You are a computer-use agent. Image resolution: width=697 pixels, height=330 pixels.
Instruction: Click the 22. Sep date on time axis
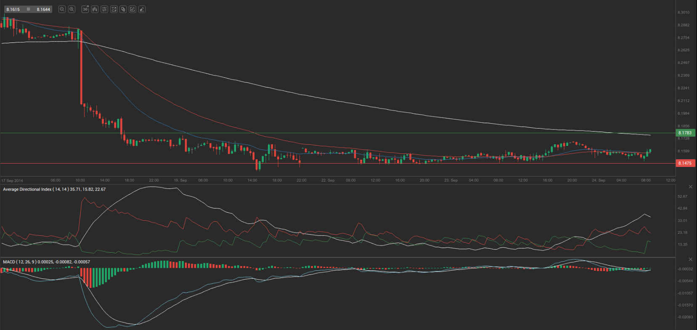click(328, 180)
